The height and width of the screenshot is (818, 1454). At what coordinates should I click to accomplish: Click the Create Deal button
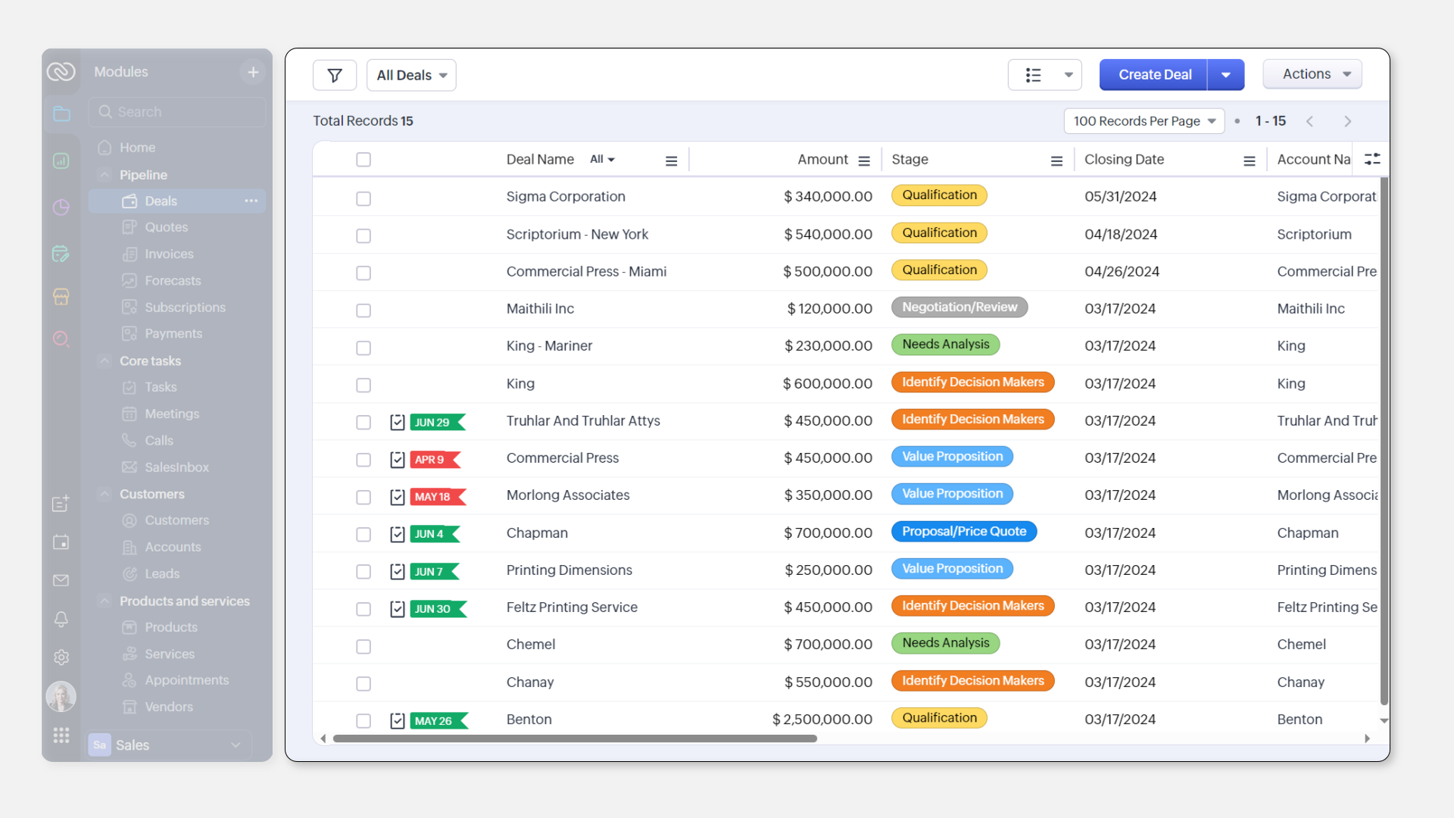pyautogui.click(x=1154, y=75)
